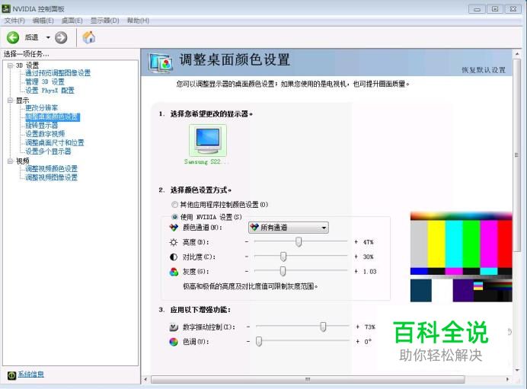
Task: Click the hue plus button
Action: click(x=358, y=342)
